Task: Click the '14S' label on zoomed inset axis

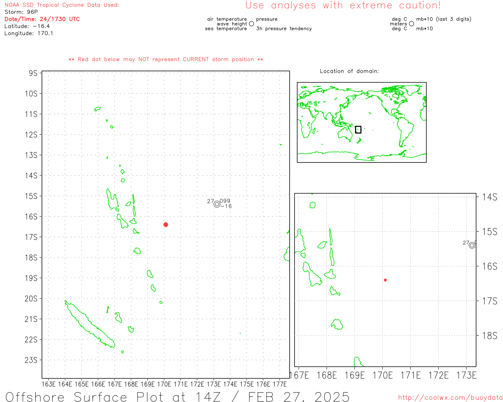Action: coord(490,197)
